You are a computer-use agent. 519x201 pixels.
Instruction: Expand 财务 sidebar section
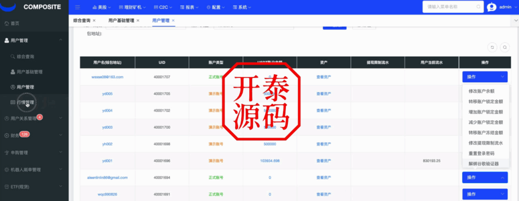click(61, 135)
